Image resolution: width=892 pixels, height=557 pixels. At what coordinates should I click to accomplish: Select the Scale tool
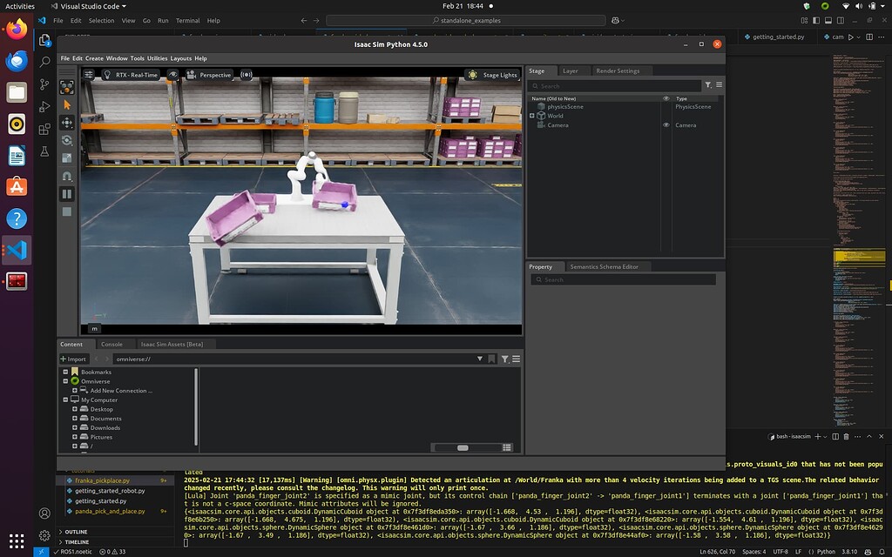click(x=68, y=156)
